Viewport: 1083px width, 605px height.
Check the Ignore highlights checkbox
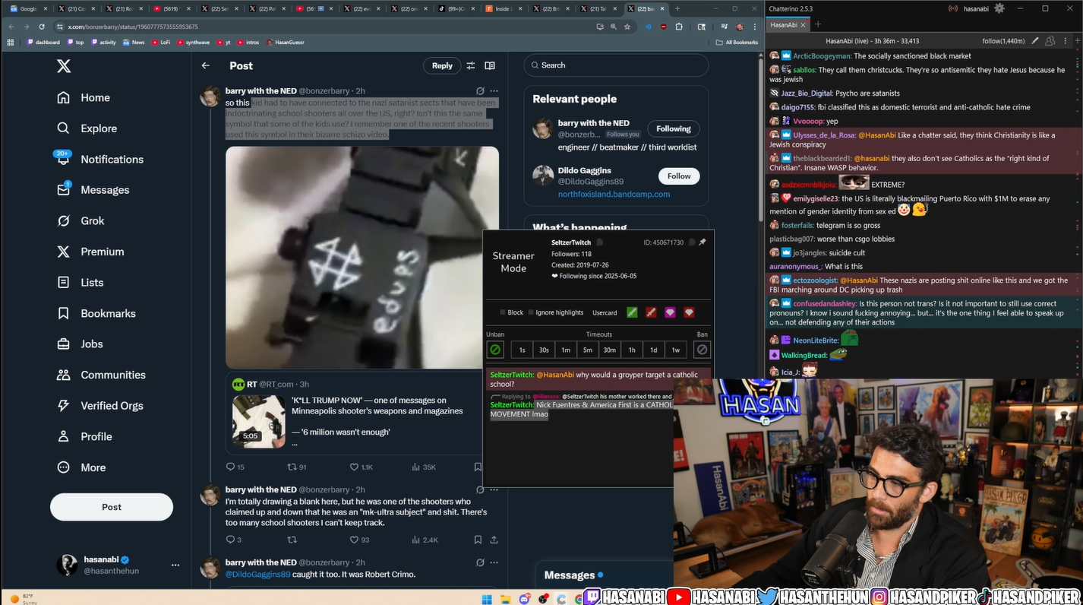pos(531,312)
